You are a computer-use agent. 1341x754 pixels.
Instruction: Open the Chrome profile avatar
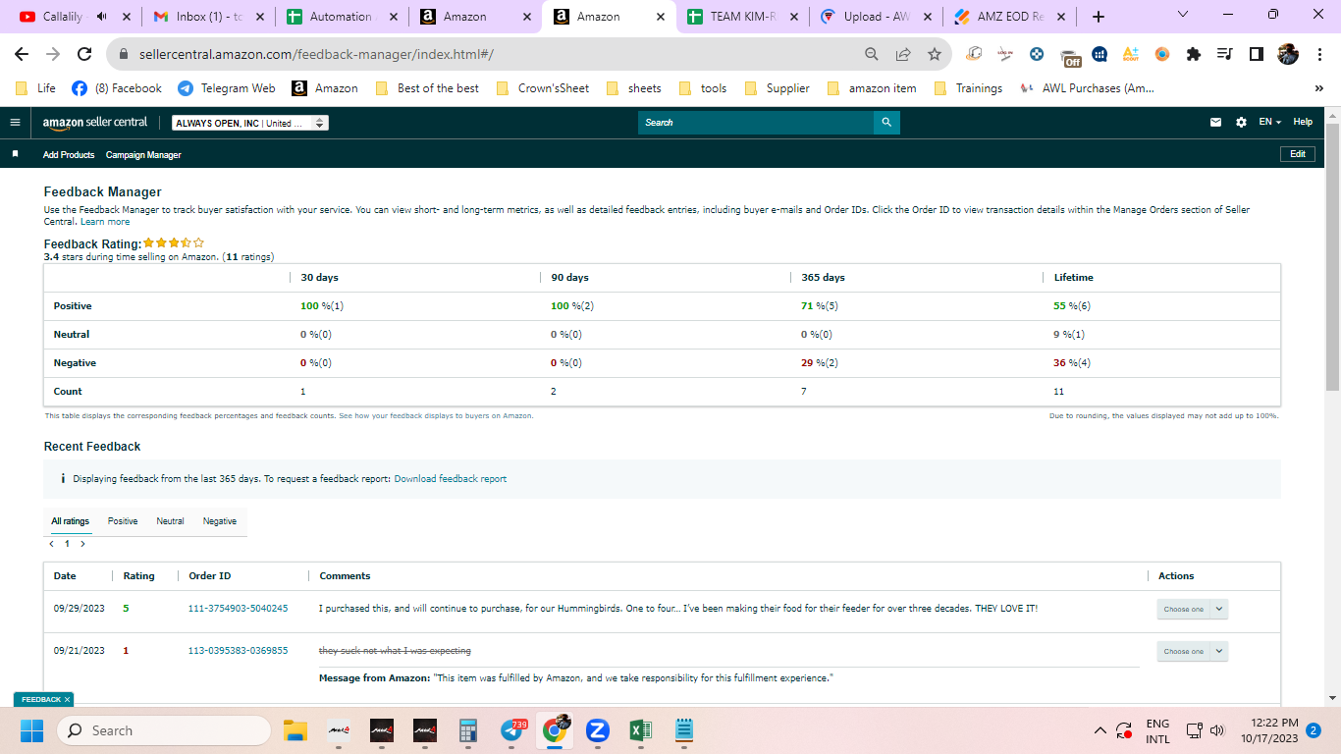click(1288, 54)
